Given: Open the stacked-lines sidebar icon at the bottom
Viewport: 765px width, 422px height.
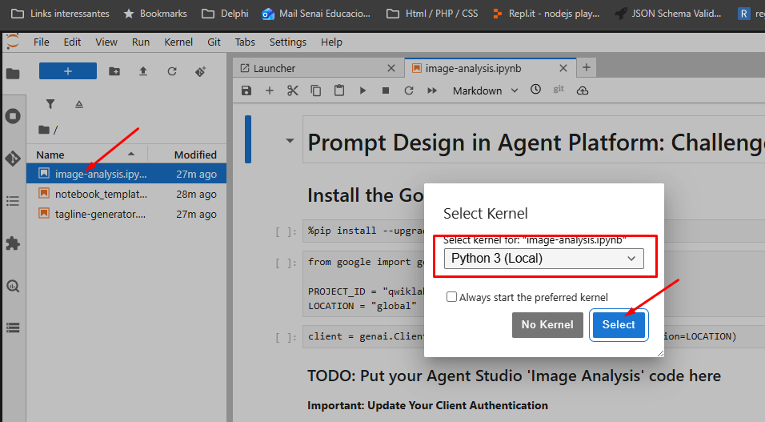Looking at the screenshot, I should [x=13, y=328].
